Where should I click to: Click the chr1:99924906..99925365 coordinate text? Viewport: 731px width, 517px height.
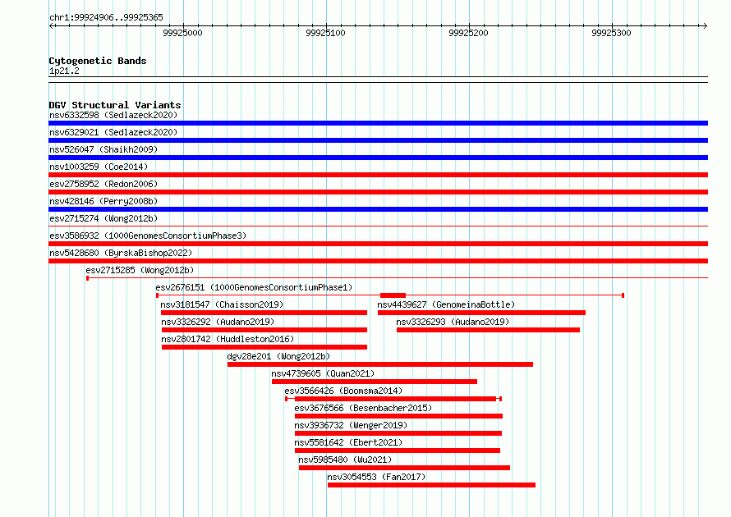106,18
